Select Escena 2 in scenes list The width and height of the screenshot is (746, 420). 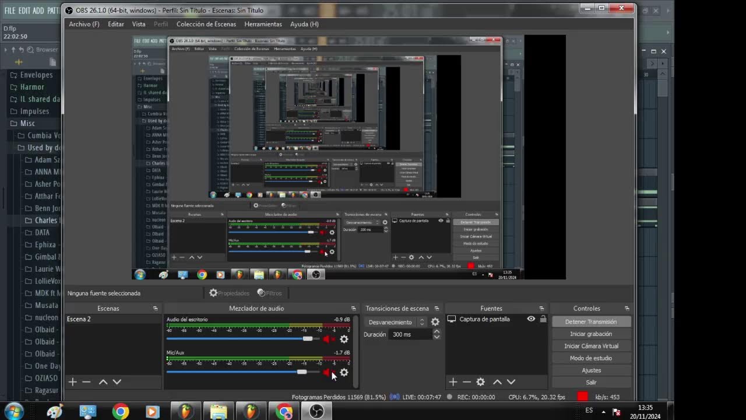pyautogui.click(x=112, y=319)
